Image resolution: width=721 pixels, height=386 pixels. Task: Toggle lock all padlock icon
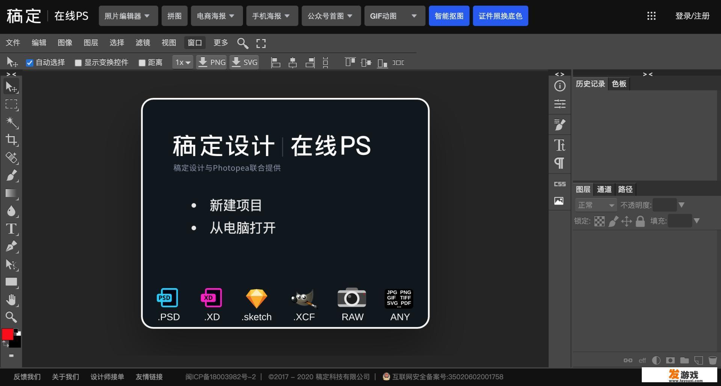pyautogui.click(x=640, y=221)
